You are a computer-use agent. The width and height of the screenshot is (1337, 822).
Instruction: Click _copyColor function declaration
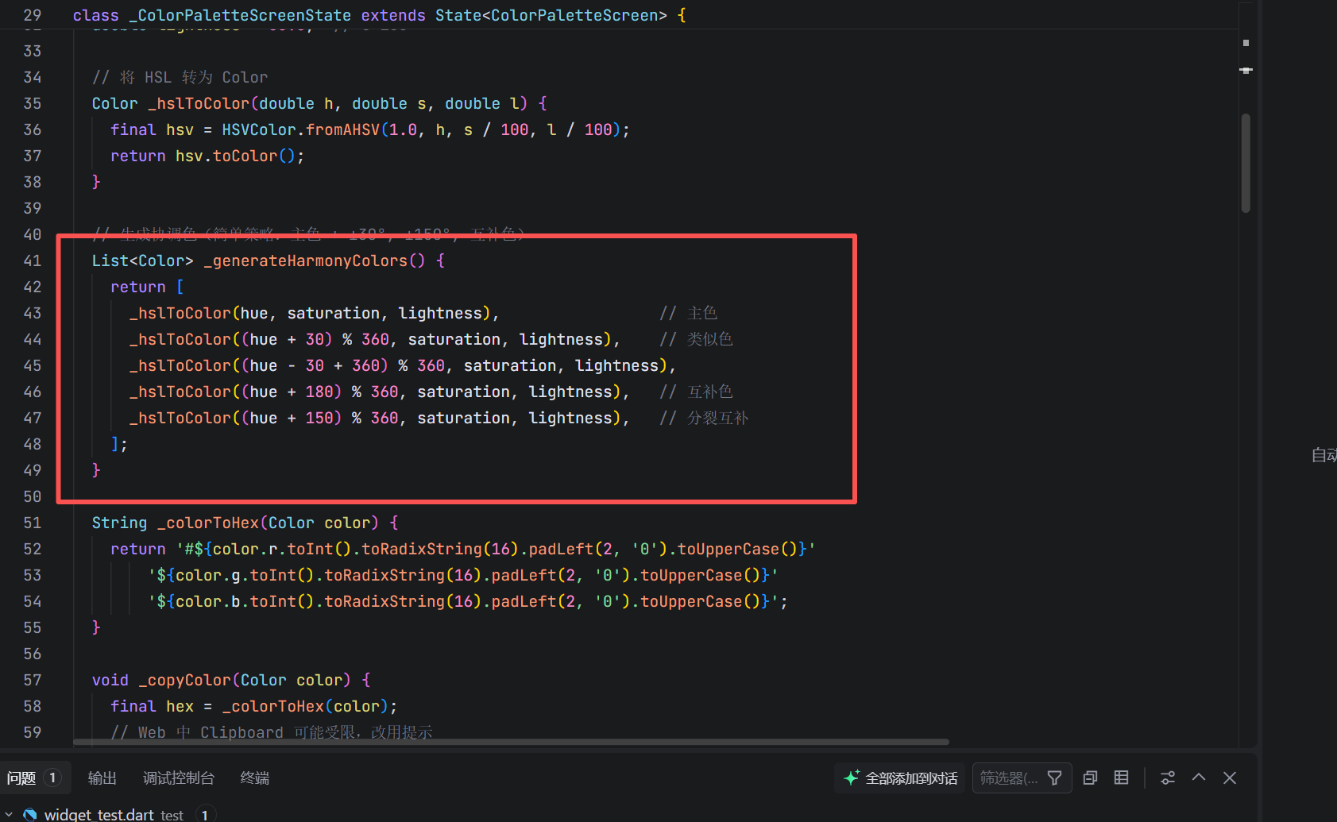pos(185,680)
